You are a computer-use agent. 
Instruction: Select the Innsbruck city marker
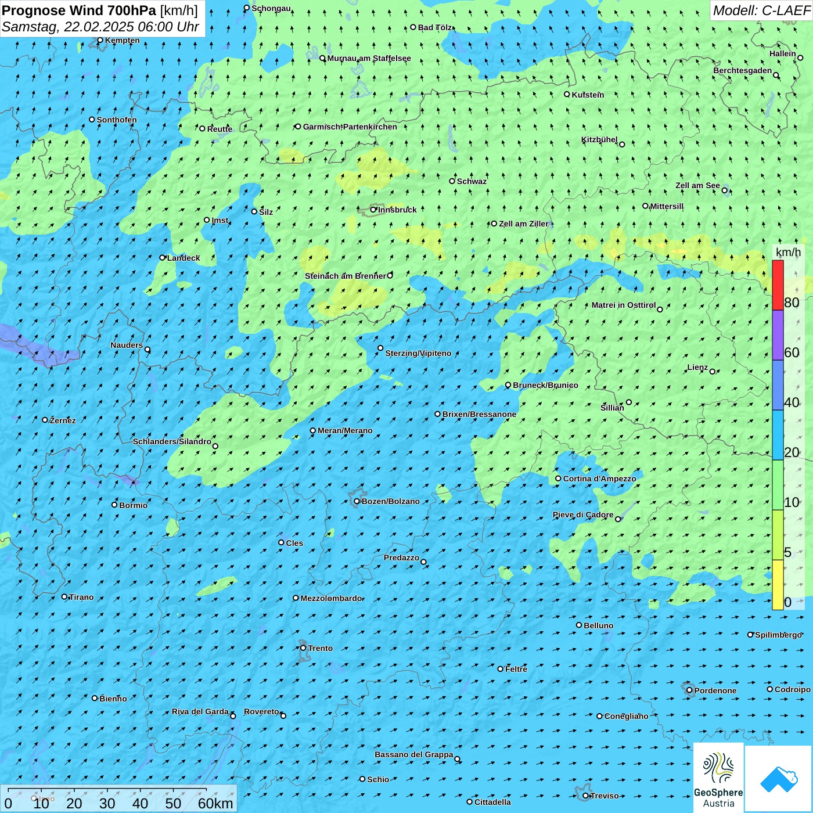coord(373,210)
